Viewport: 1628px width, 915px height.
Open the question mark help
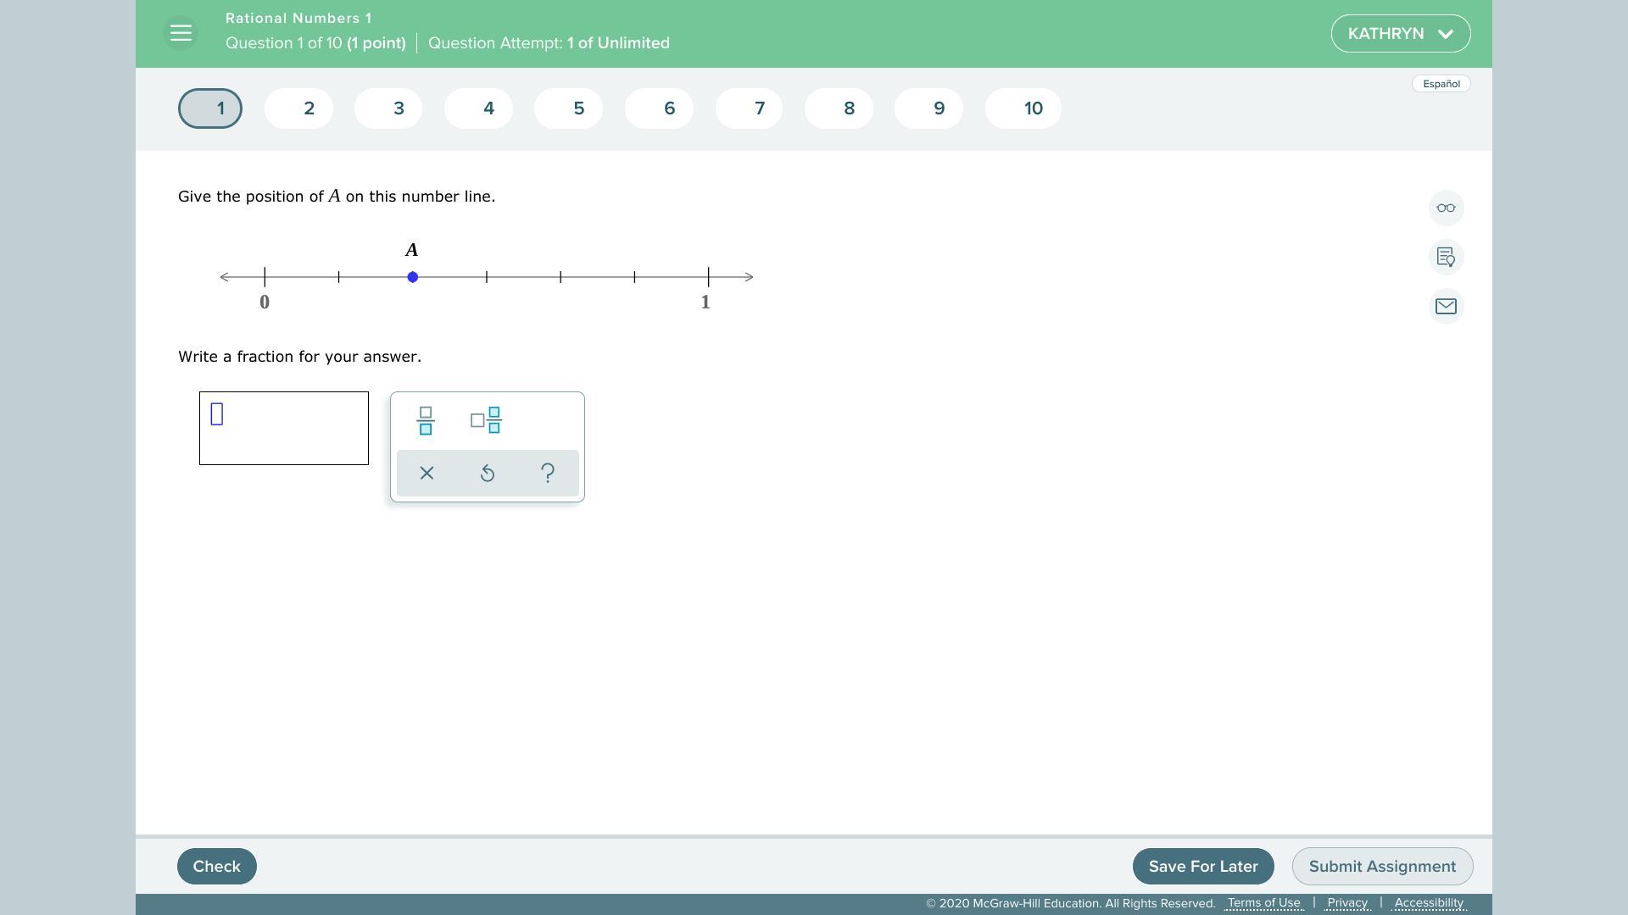(548, 473)
